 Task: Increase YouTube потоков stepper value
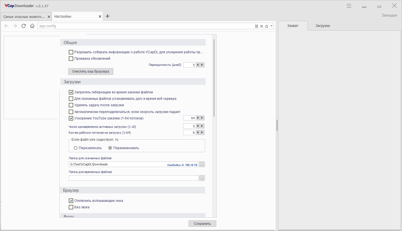[202, 118]
